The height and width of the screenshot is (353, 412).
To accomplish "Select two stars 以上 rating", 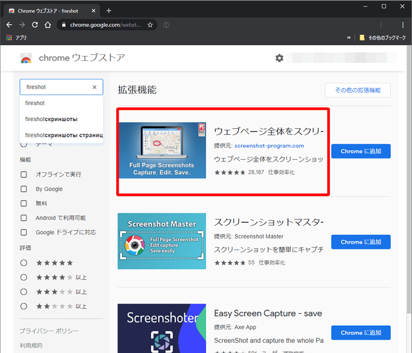I will click(23, 306).
